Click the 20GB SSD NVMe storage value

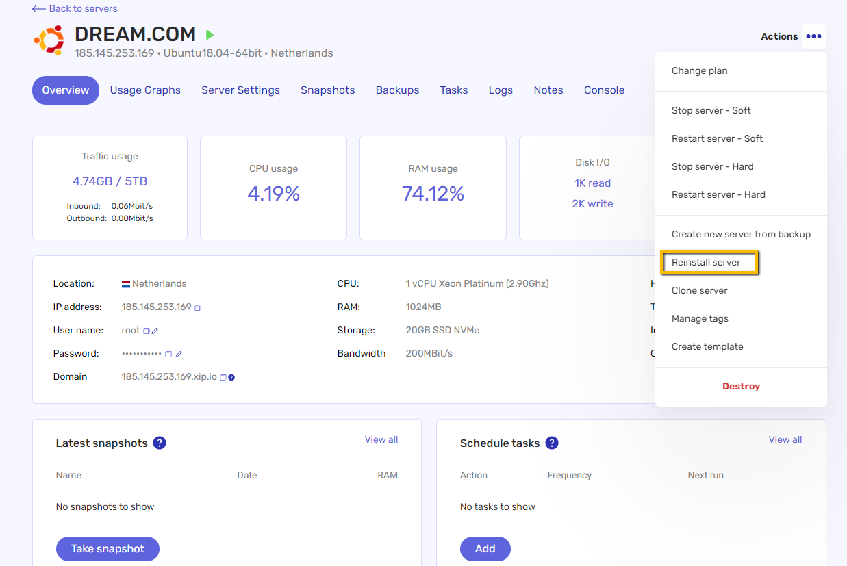pos(442,330)
